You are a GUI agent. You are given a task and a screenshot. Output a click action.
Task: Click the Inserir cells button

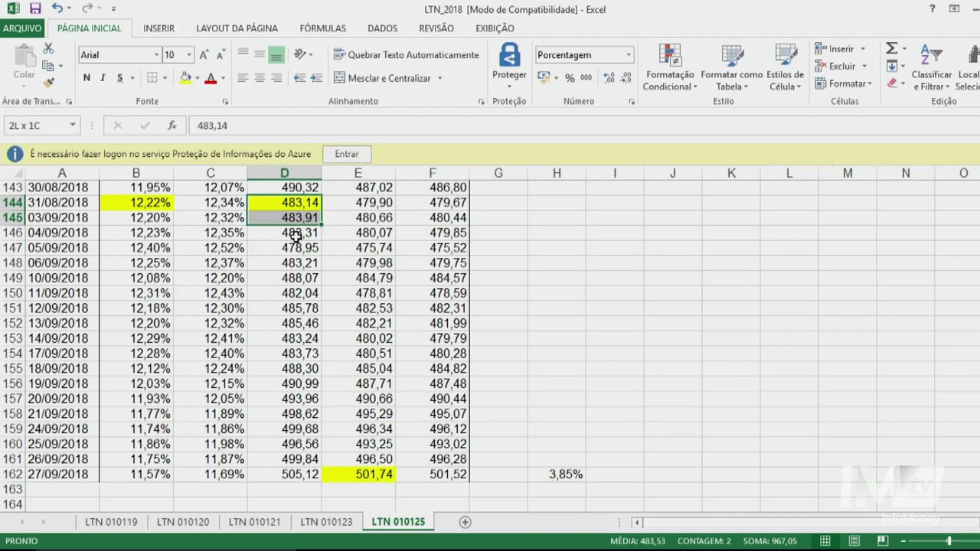click(841, 48)
